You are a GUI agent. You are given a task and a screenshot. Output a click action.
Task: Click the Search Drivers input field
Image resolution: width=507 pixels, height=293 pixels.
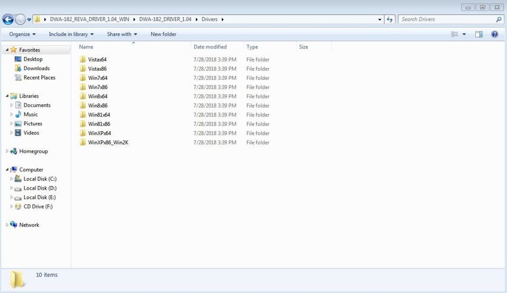(446, 19)
